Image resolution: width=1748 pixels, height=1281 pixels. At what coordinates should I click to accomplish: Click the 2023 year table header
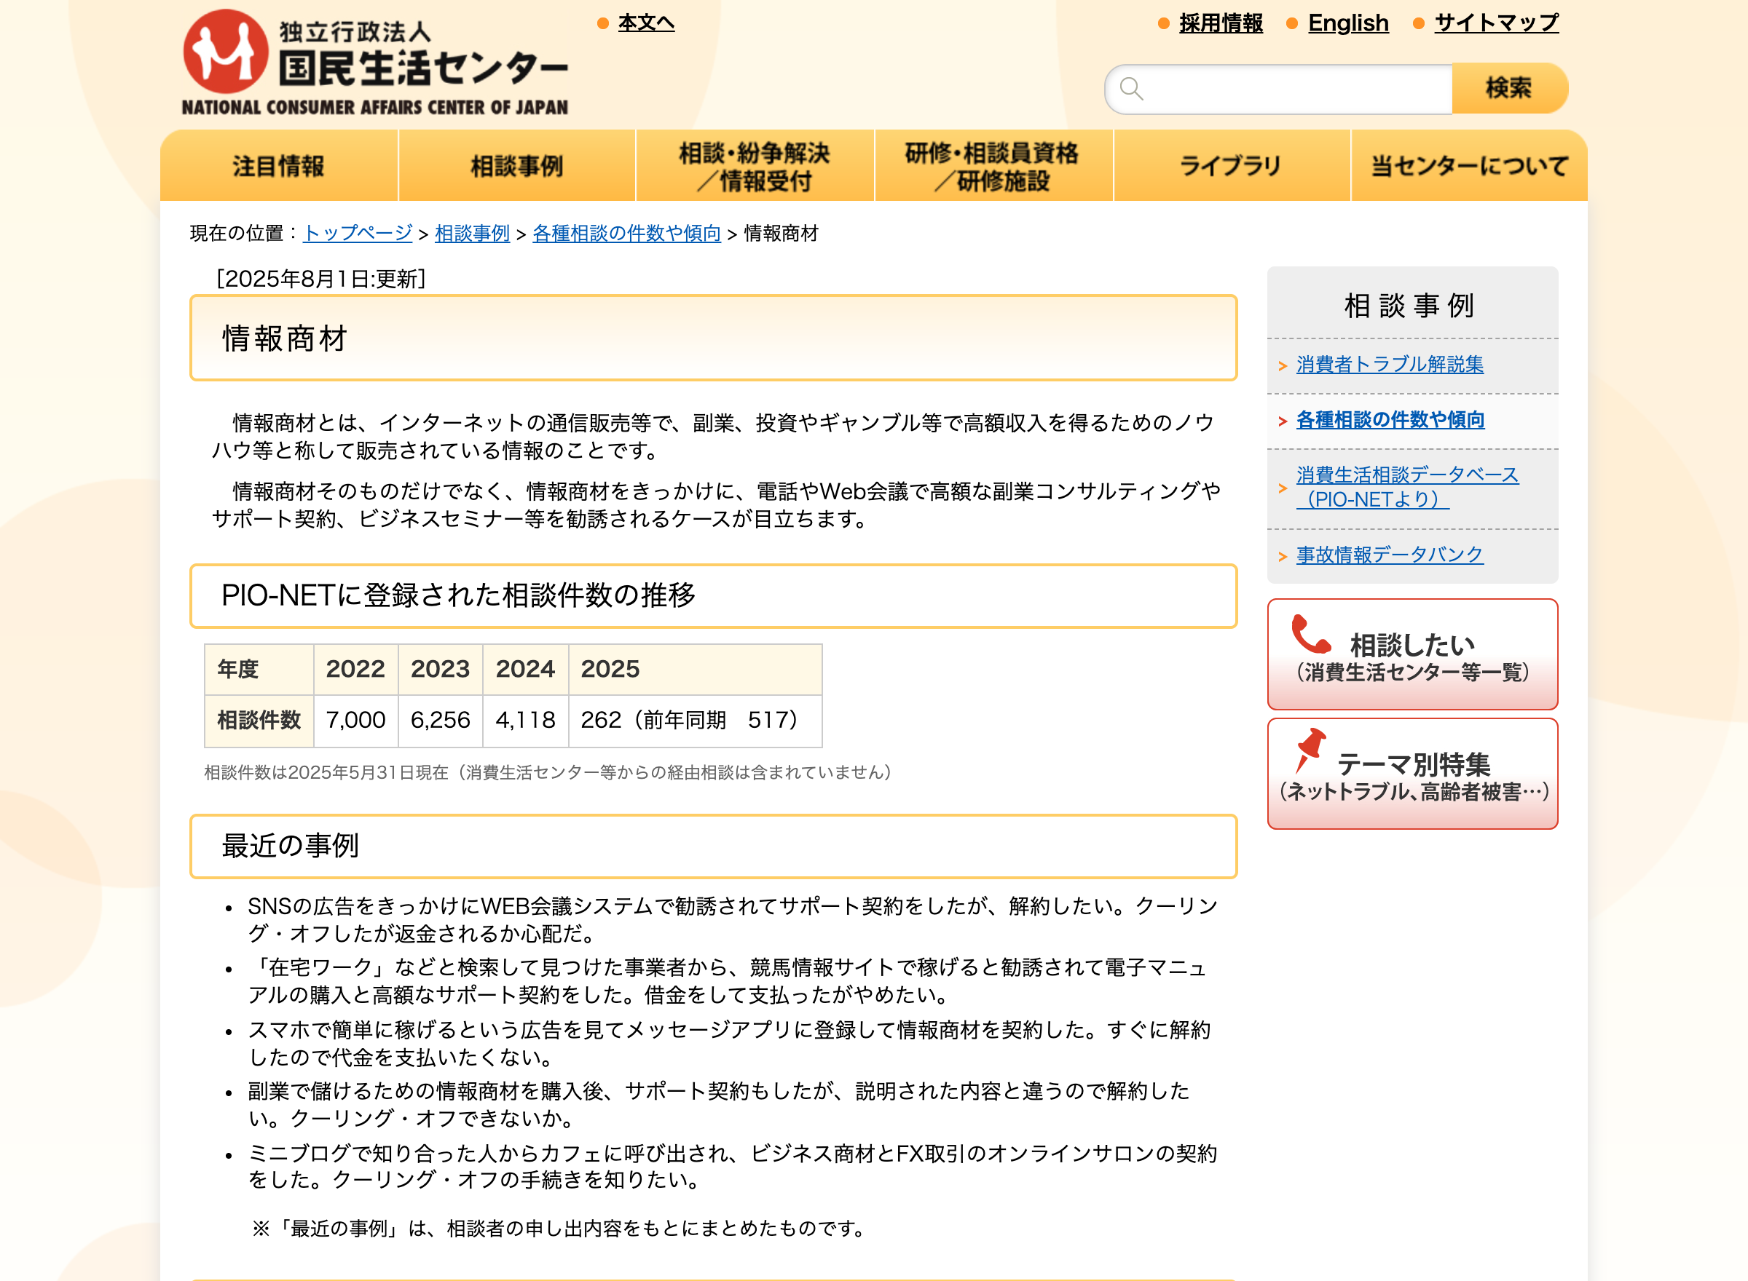[x=440, y=669]
